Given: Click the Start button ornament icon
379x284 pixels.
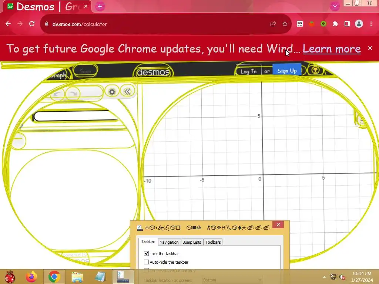Looking at the screenshot, I should (10, 277).
